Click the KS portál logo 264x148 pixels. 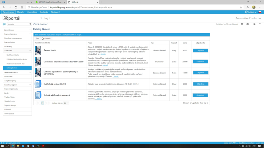tap(12, 18)
